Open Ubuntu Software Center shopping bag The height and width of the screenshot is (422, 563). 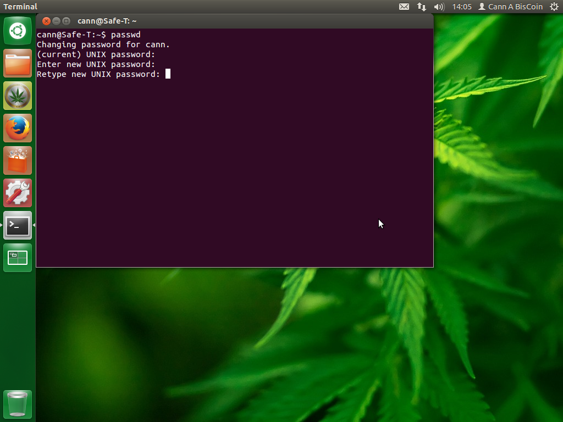coord(18,160)
